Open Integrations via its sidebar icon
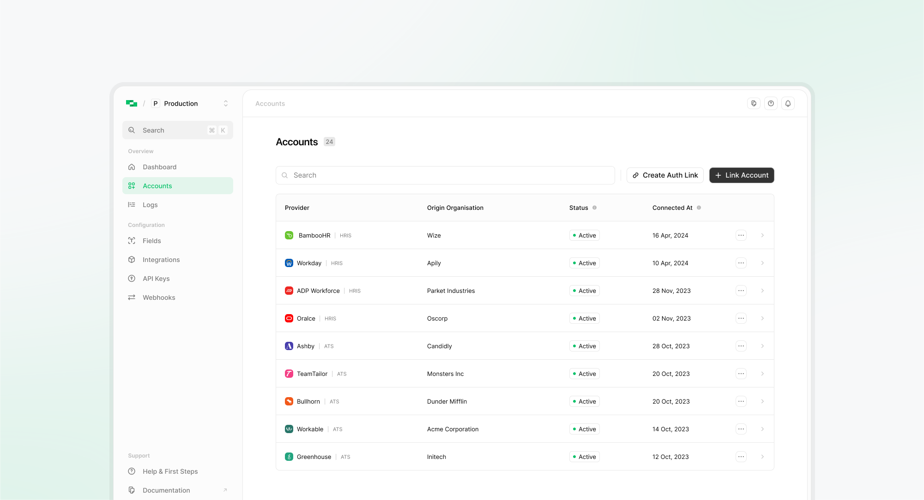This screenshot has width=924, height=500. pos(132,260)
